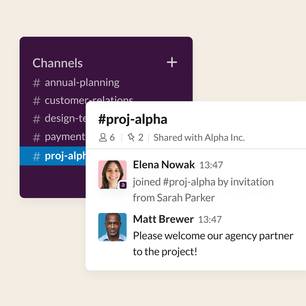The height and width of the screenshot is (306, 306).
Task: Select the highlighted proj-alpha sidebar channel
Action: coord(53,156)
